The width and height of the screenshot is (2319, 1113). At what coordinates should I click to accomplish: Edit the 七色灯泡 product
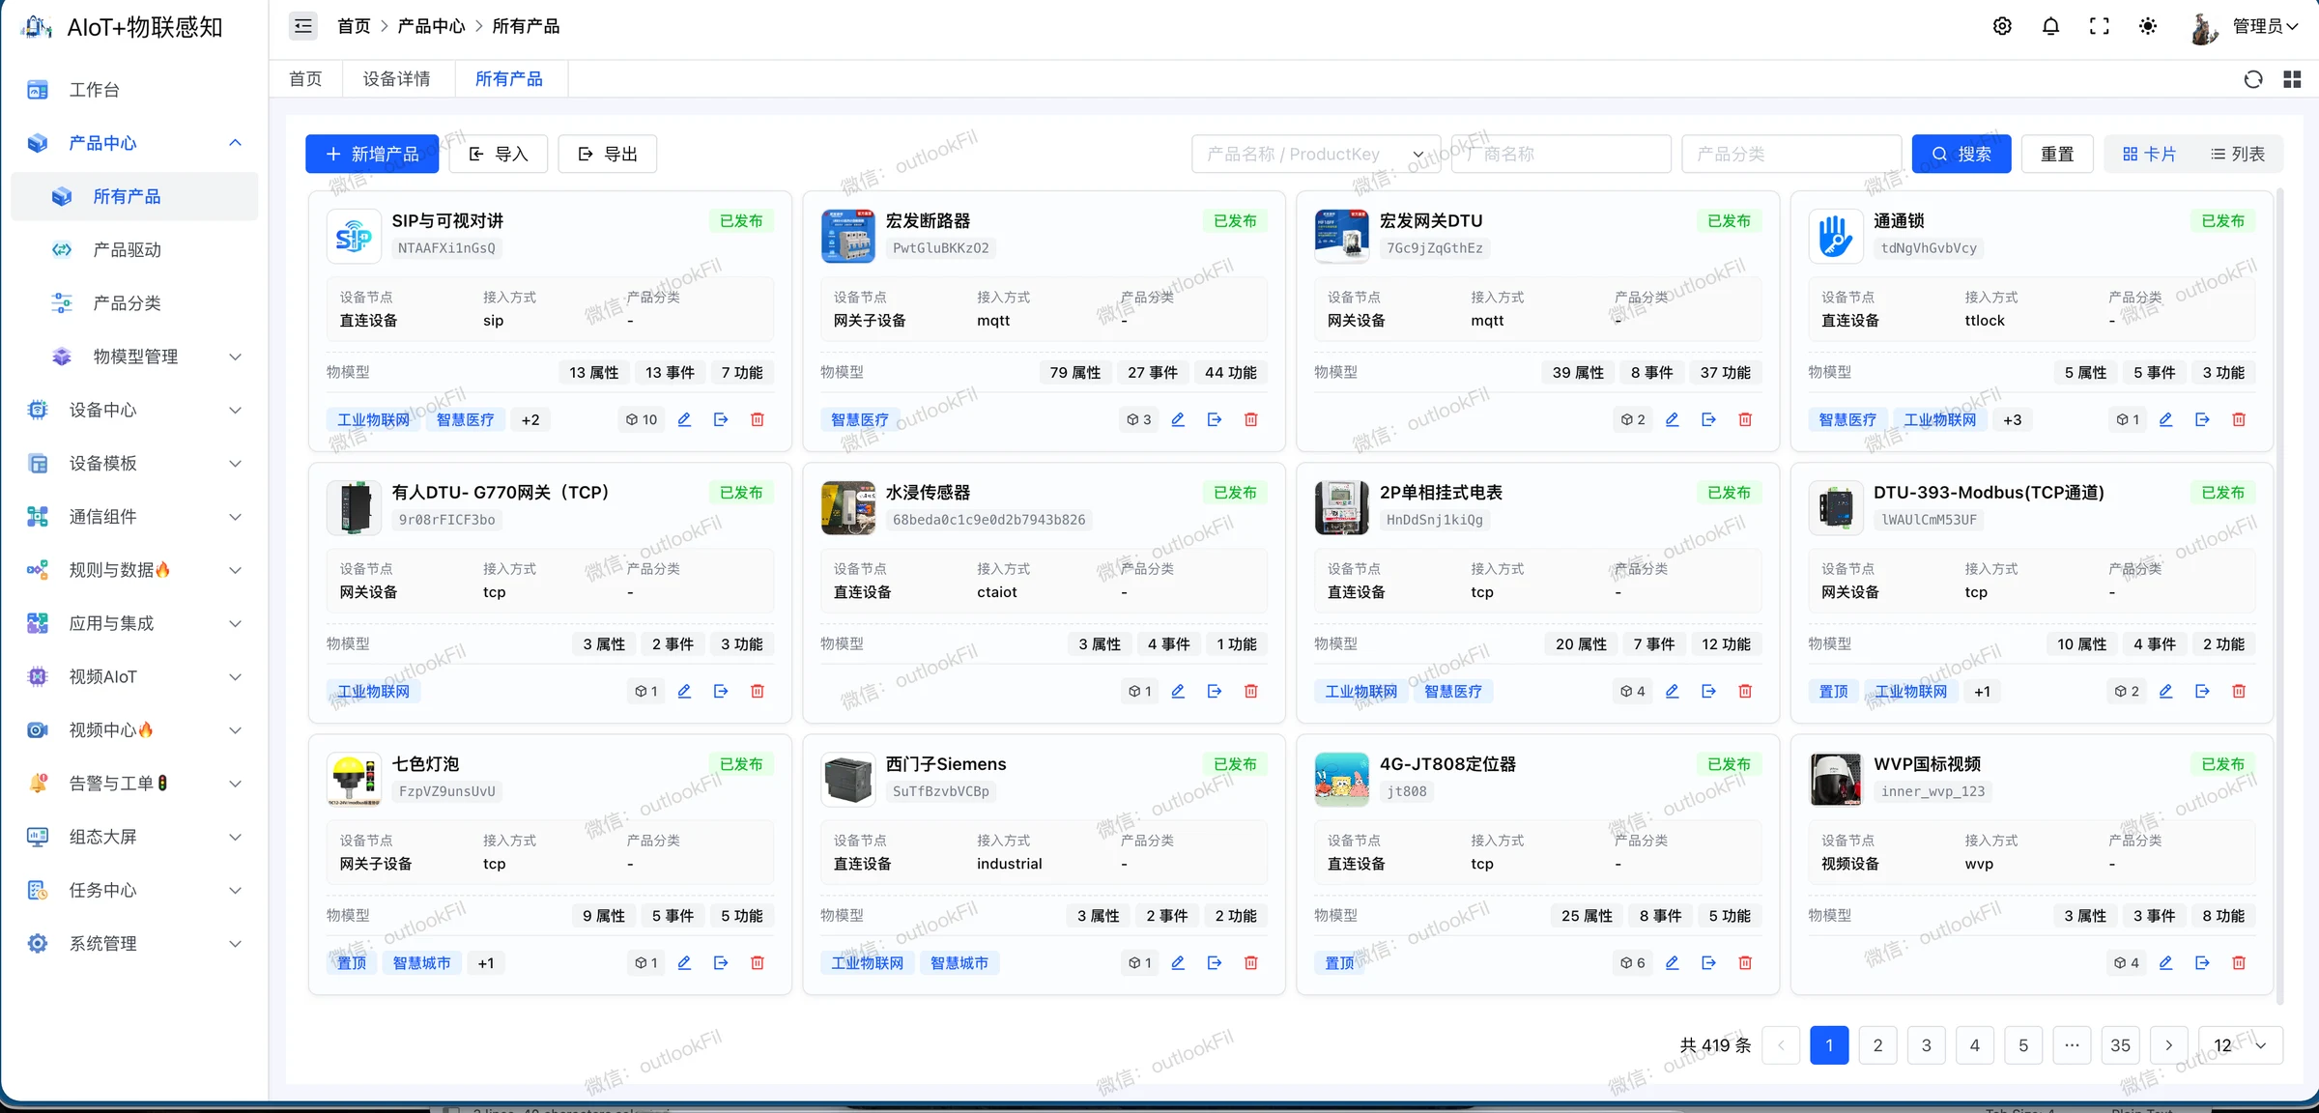point(684,962)
